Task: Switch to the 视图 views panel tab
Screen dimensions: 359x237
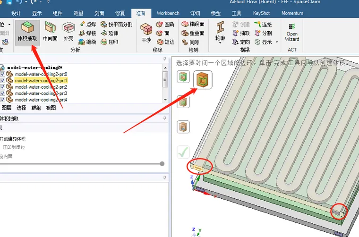Action: [51, 108]
